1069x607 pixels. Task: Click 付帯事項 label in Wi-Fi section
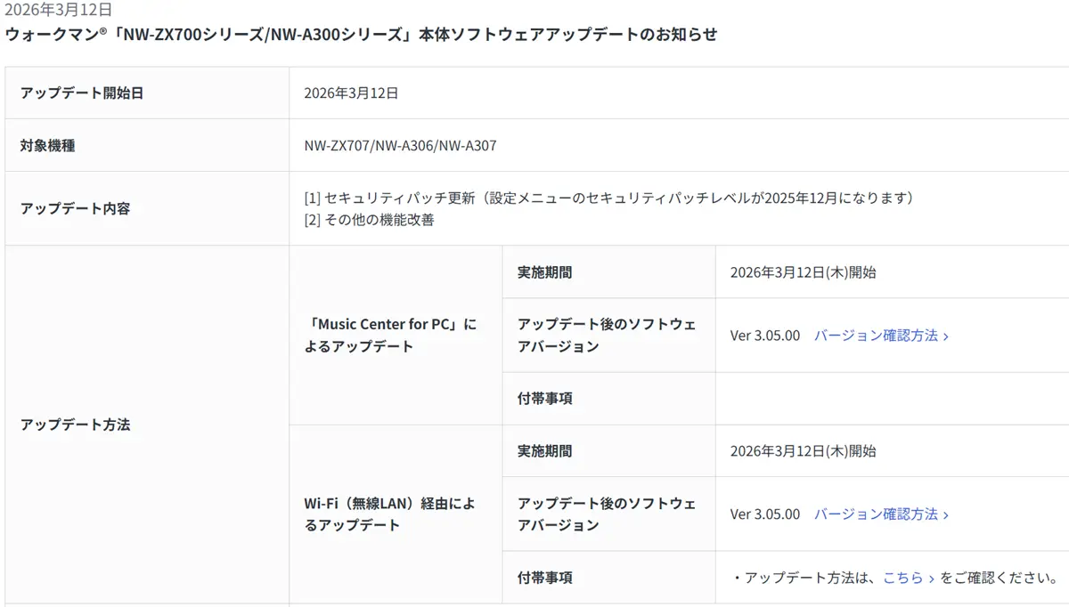coord(545,578)
